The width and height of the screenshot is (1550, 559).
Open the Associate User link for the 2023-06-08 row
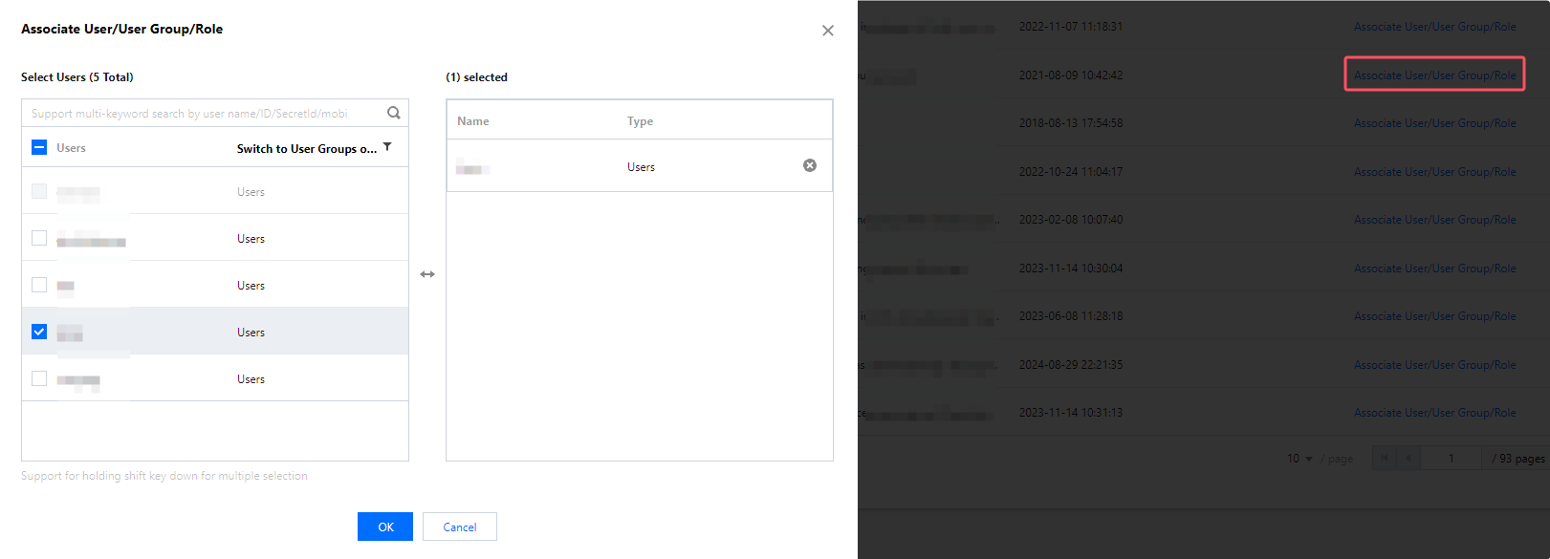tap(1434, 316)
